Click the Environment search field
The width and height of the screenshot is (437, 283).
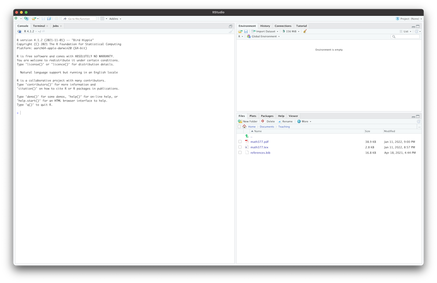[405, 37]
